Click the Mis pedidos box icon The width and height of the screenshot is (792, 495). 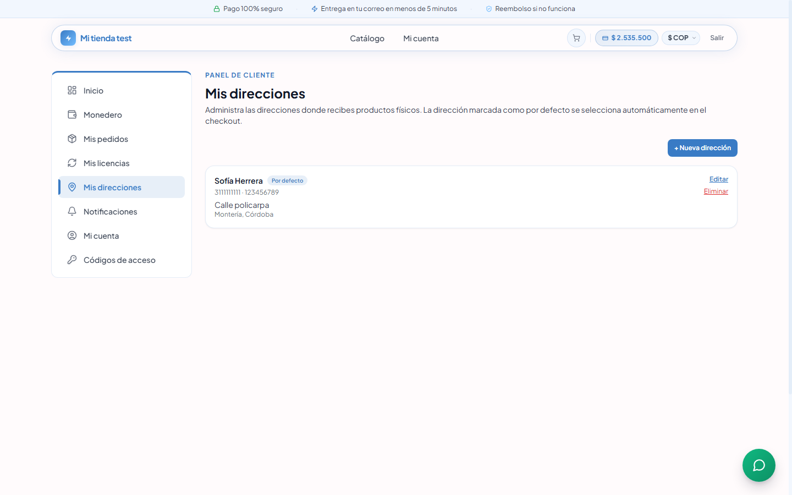coord(72,139)
